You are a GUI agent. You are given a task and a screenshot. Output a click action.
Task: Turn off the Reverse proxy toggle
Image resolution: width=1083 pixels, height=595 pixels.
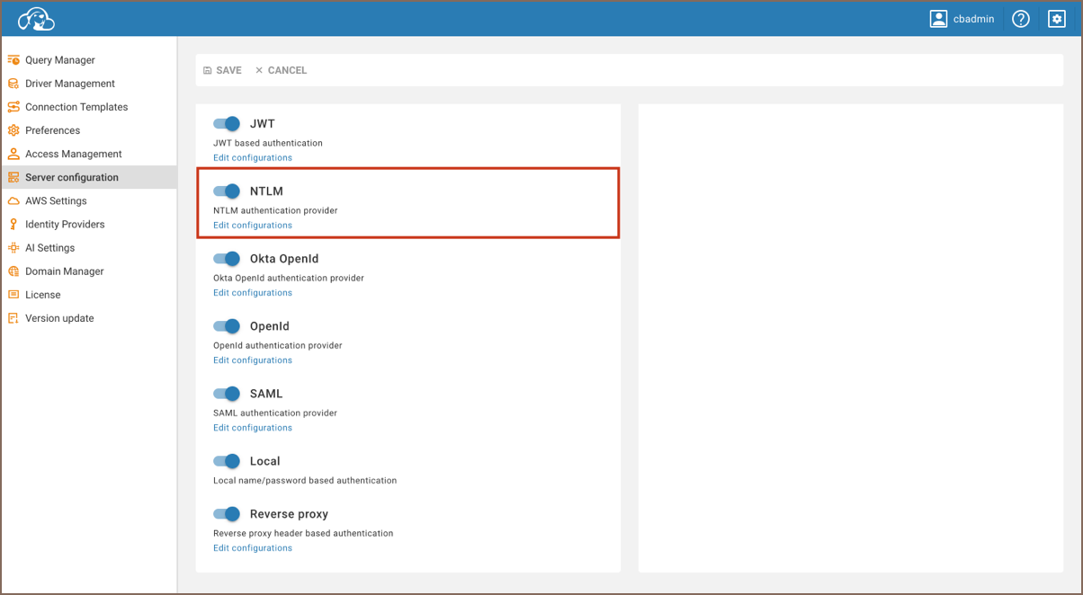pyautogui.click(x=227, y=514)
